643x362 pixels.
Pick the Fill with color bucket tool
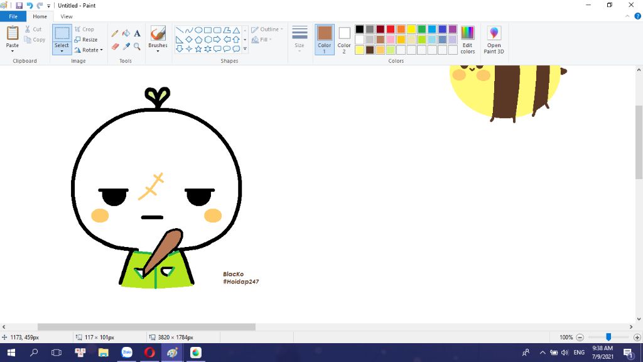coord(126,33)
